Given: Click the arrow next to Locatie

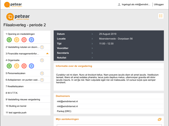Looking at the screenshot, I should 92,39.
